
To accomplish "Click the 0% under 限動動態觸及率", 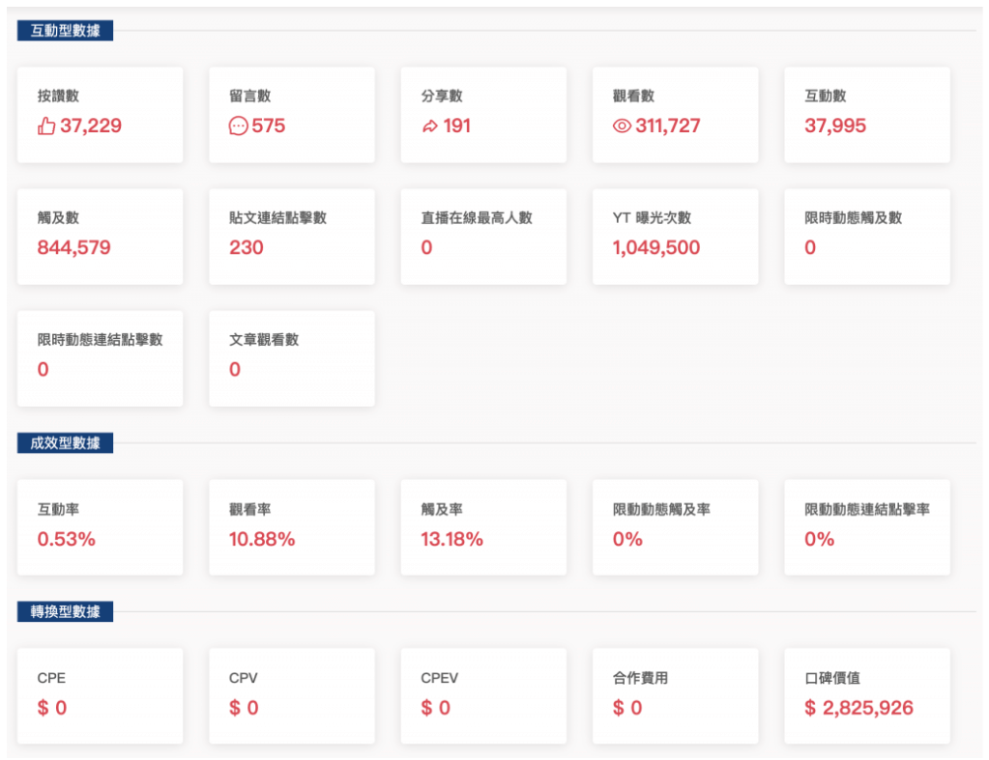I will pos(627,540).
